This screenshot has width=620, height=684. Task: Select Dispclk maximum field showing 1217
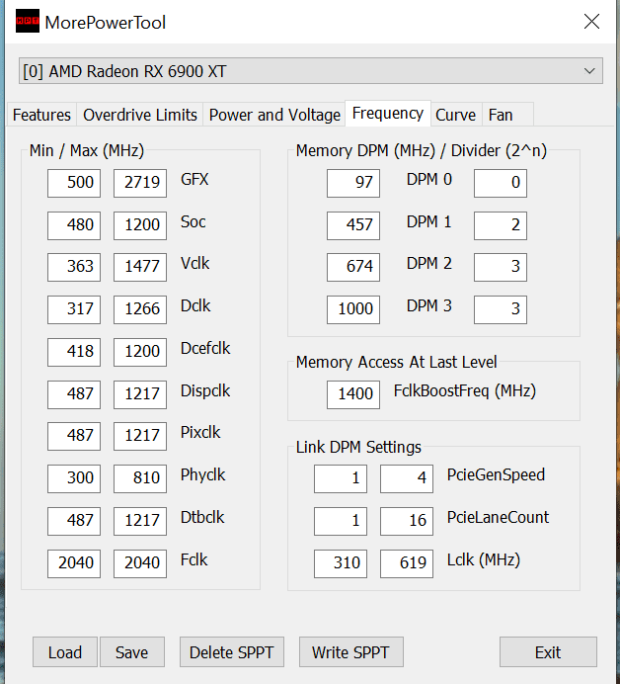[140, 394]
